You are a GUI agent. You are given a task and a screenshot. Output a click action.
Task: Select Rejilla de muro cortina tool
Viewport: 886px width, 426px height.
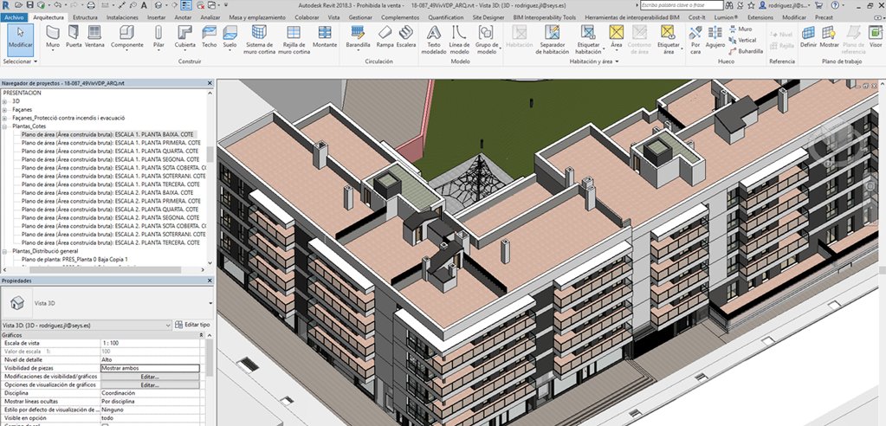click(294, 40)
